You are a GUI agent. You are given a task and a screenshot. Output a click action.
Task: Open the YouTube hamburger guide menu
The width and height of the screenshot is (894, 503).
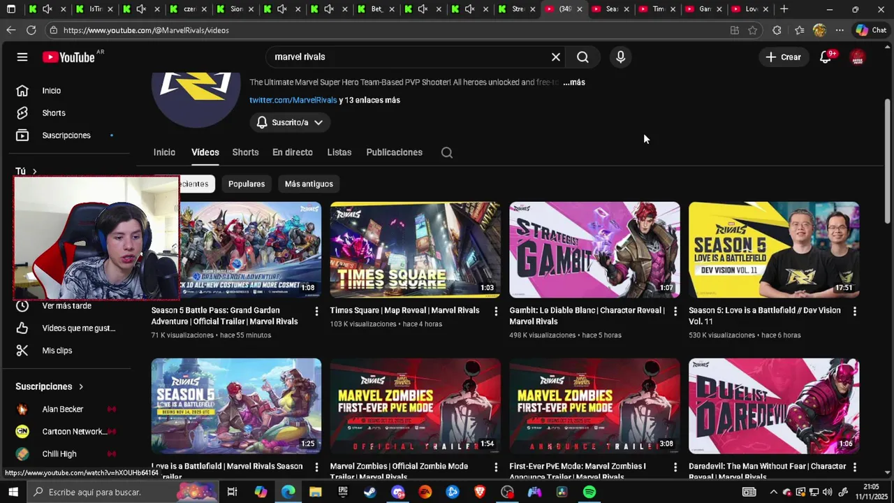point(22,57)
